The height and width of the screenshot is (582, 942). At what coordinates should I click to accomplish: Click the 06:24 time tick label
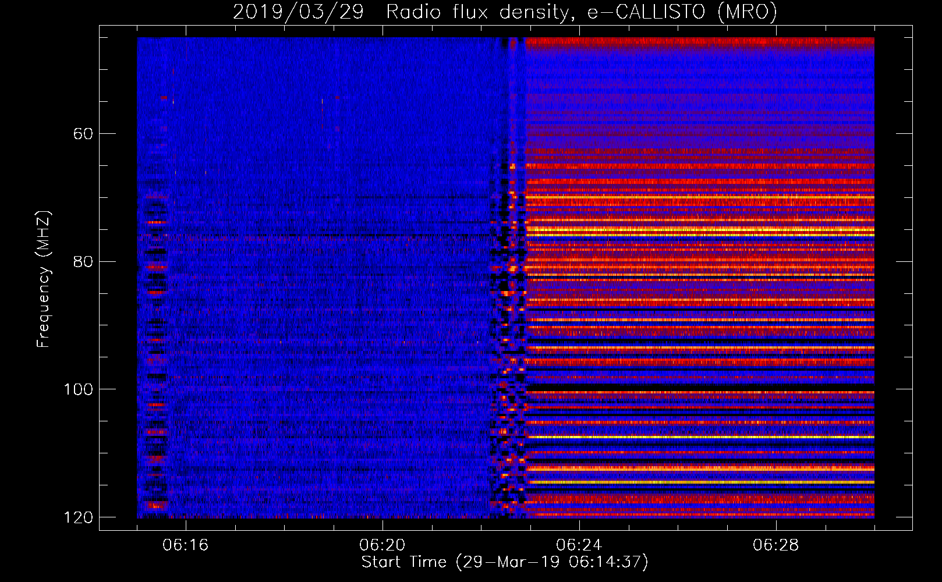[579, 545]
